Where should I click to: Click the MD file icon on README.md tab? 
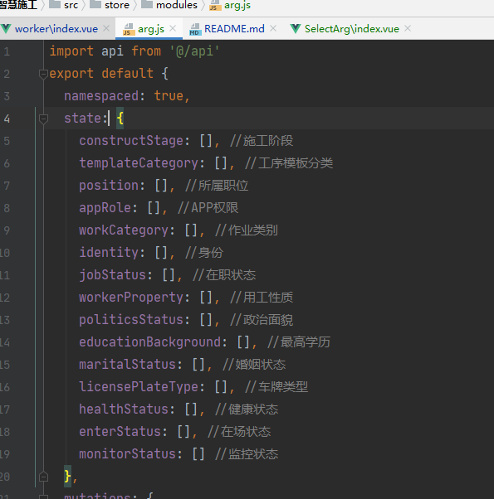click(195, 29)
